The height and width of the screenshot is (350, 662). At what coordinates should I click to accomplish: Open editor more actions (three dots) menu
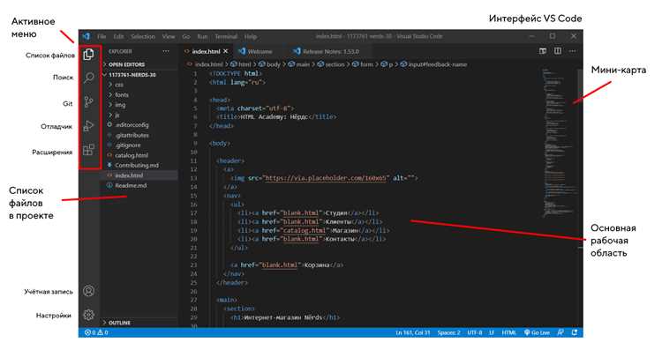[573, 51]
